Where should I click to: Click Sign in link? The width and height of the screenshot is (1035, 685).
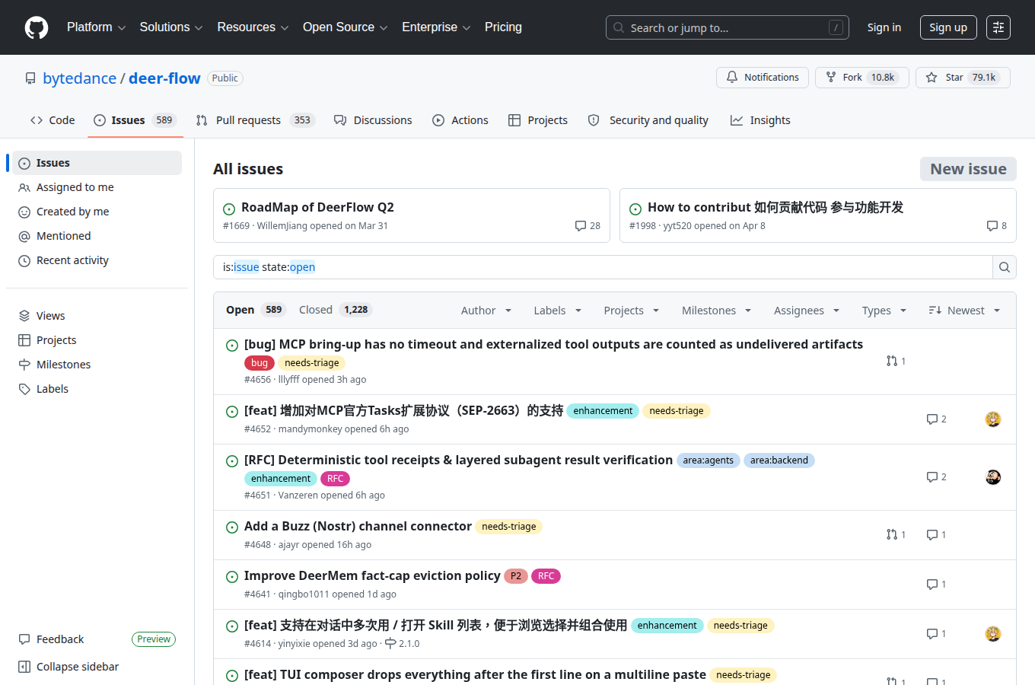(884, 27)
